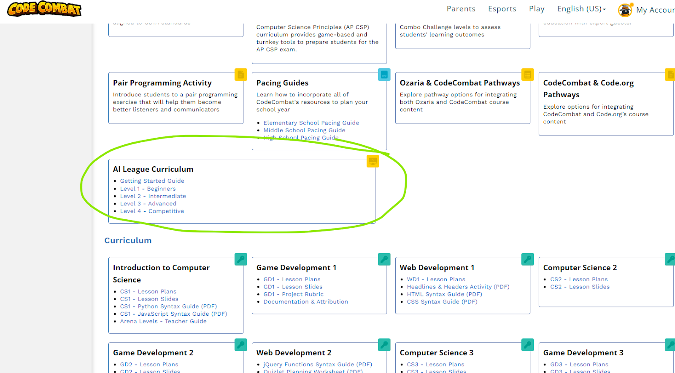
Task: Click the Curriculum section heading
Action: 128,241
